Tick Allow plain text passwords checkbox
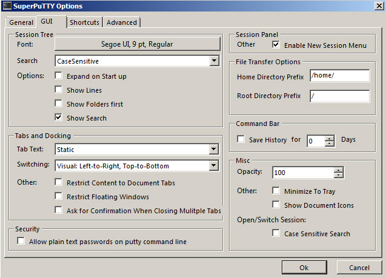Viewport: 386px width, 278px height. (22, 242)
